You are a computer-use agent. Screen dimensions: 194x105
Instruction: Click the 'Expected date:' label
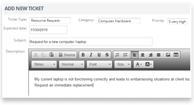[x=15, y=28]
